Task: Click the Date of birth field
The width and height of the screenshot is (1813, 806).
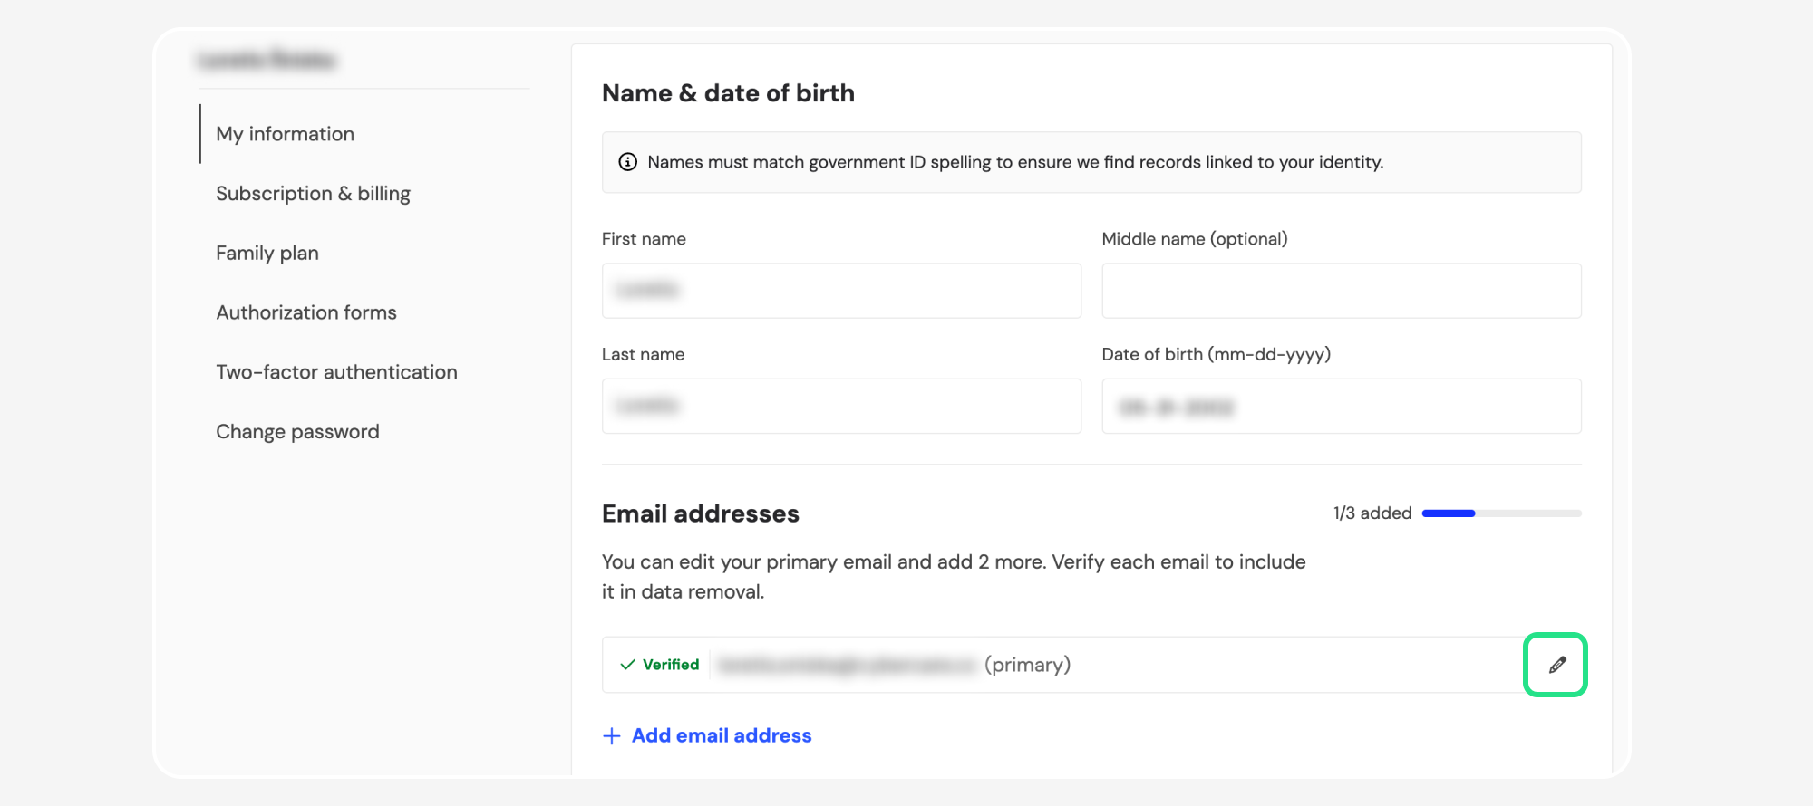Action: pyautogui.click(x=1342, y=406)
